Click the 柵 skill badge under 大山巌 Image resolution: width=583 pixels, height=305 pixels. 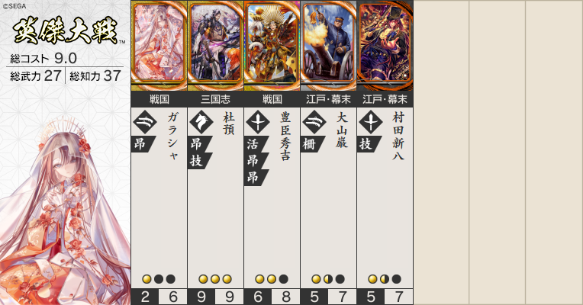pyautogui.click(x=311, y=144)
